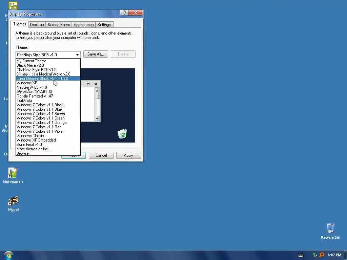Screen dimensions: 347x260
Task: Click the Windows Start orb
Action: pos(8,255)
